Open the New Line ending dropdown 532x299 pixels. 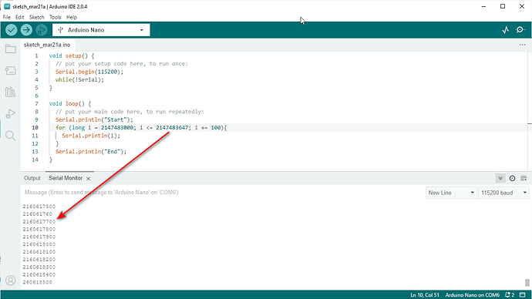[x=451, y=193]
